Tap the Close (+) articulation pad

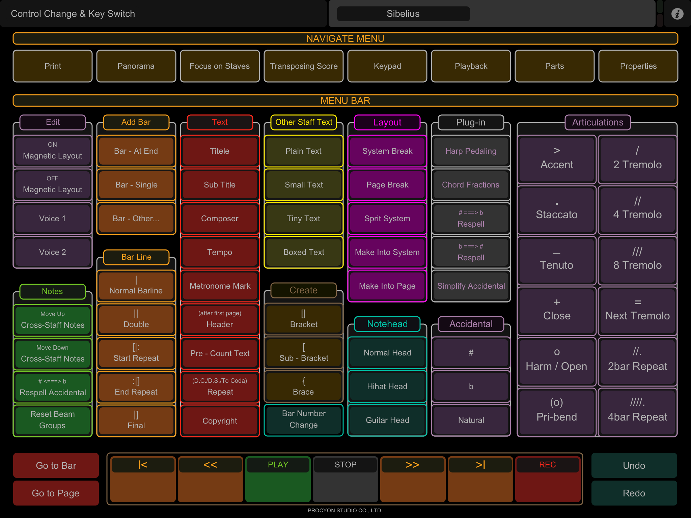coord(556,311)
